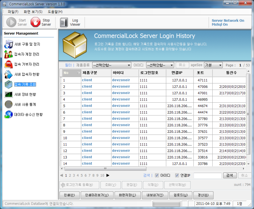Click the 서버 사용 통계 round icon

8,104
